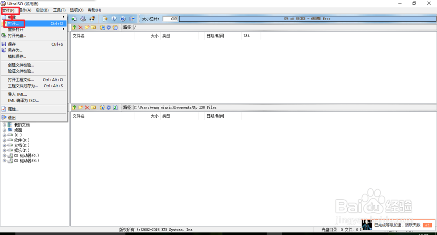Click new folder icon in local pane toolbar

point(80,107)
